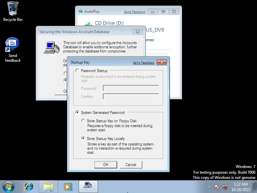The image size is (257, 193).
Task: Click the Show desktop button
Action: pos(255,187)
